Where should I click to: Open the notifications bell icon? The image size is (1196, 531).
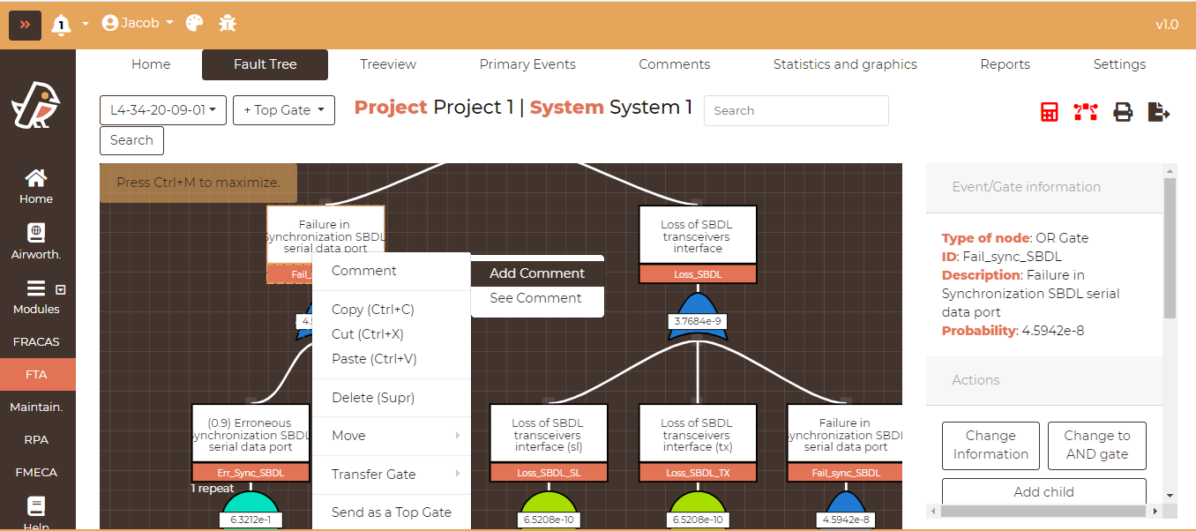pyautogui.click(x=61, y=24)
